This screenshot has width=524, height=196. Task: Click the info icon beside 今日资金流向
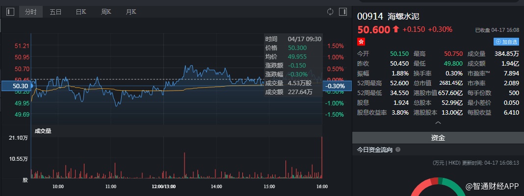point(398,150)
